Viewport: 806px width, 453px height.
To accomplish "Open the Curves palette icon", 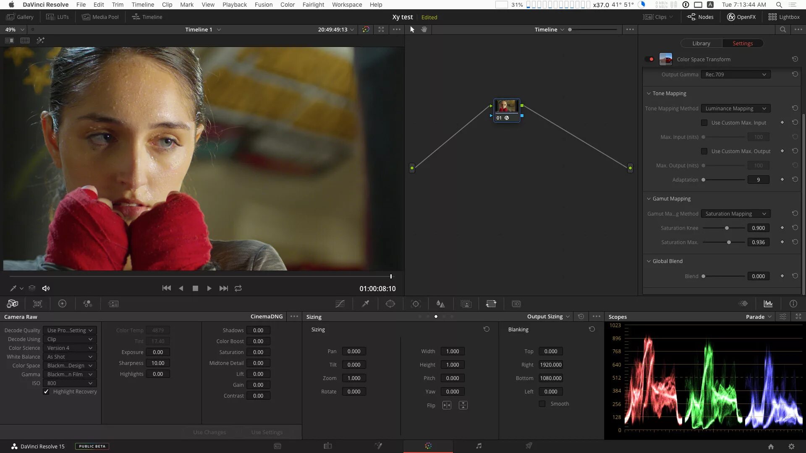I will pyautogui.click(x=340, y=304).
